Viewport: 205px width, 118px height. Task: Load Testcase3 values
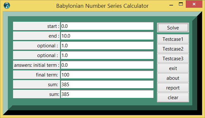(173, 59)
